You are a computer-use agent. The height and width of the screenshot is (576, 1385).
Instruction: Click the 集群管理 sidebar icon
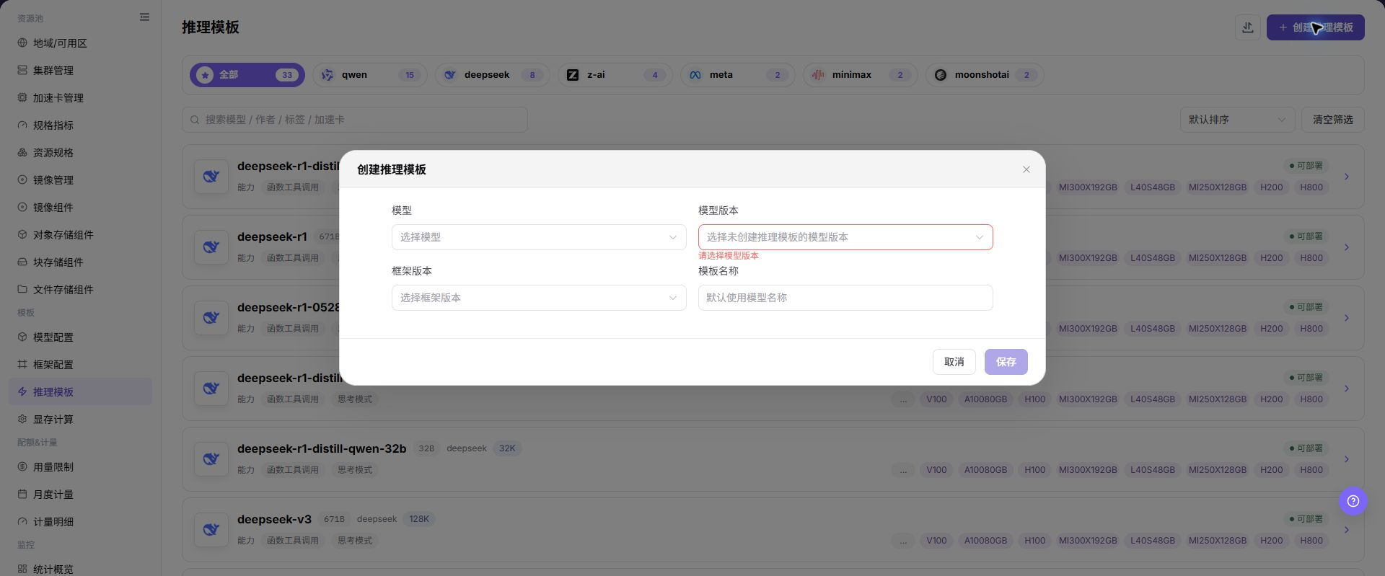tap(22, 71)
